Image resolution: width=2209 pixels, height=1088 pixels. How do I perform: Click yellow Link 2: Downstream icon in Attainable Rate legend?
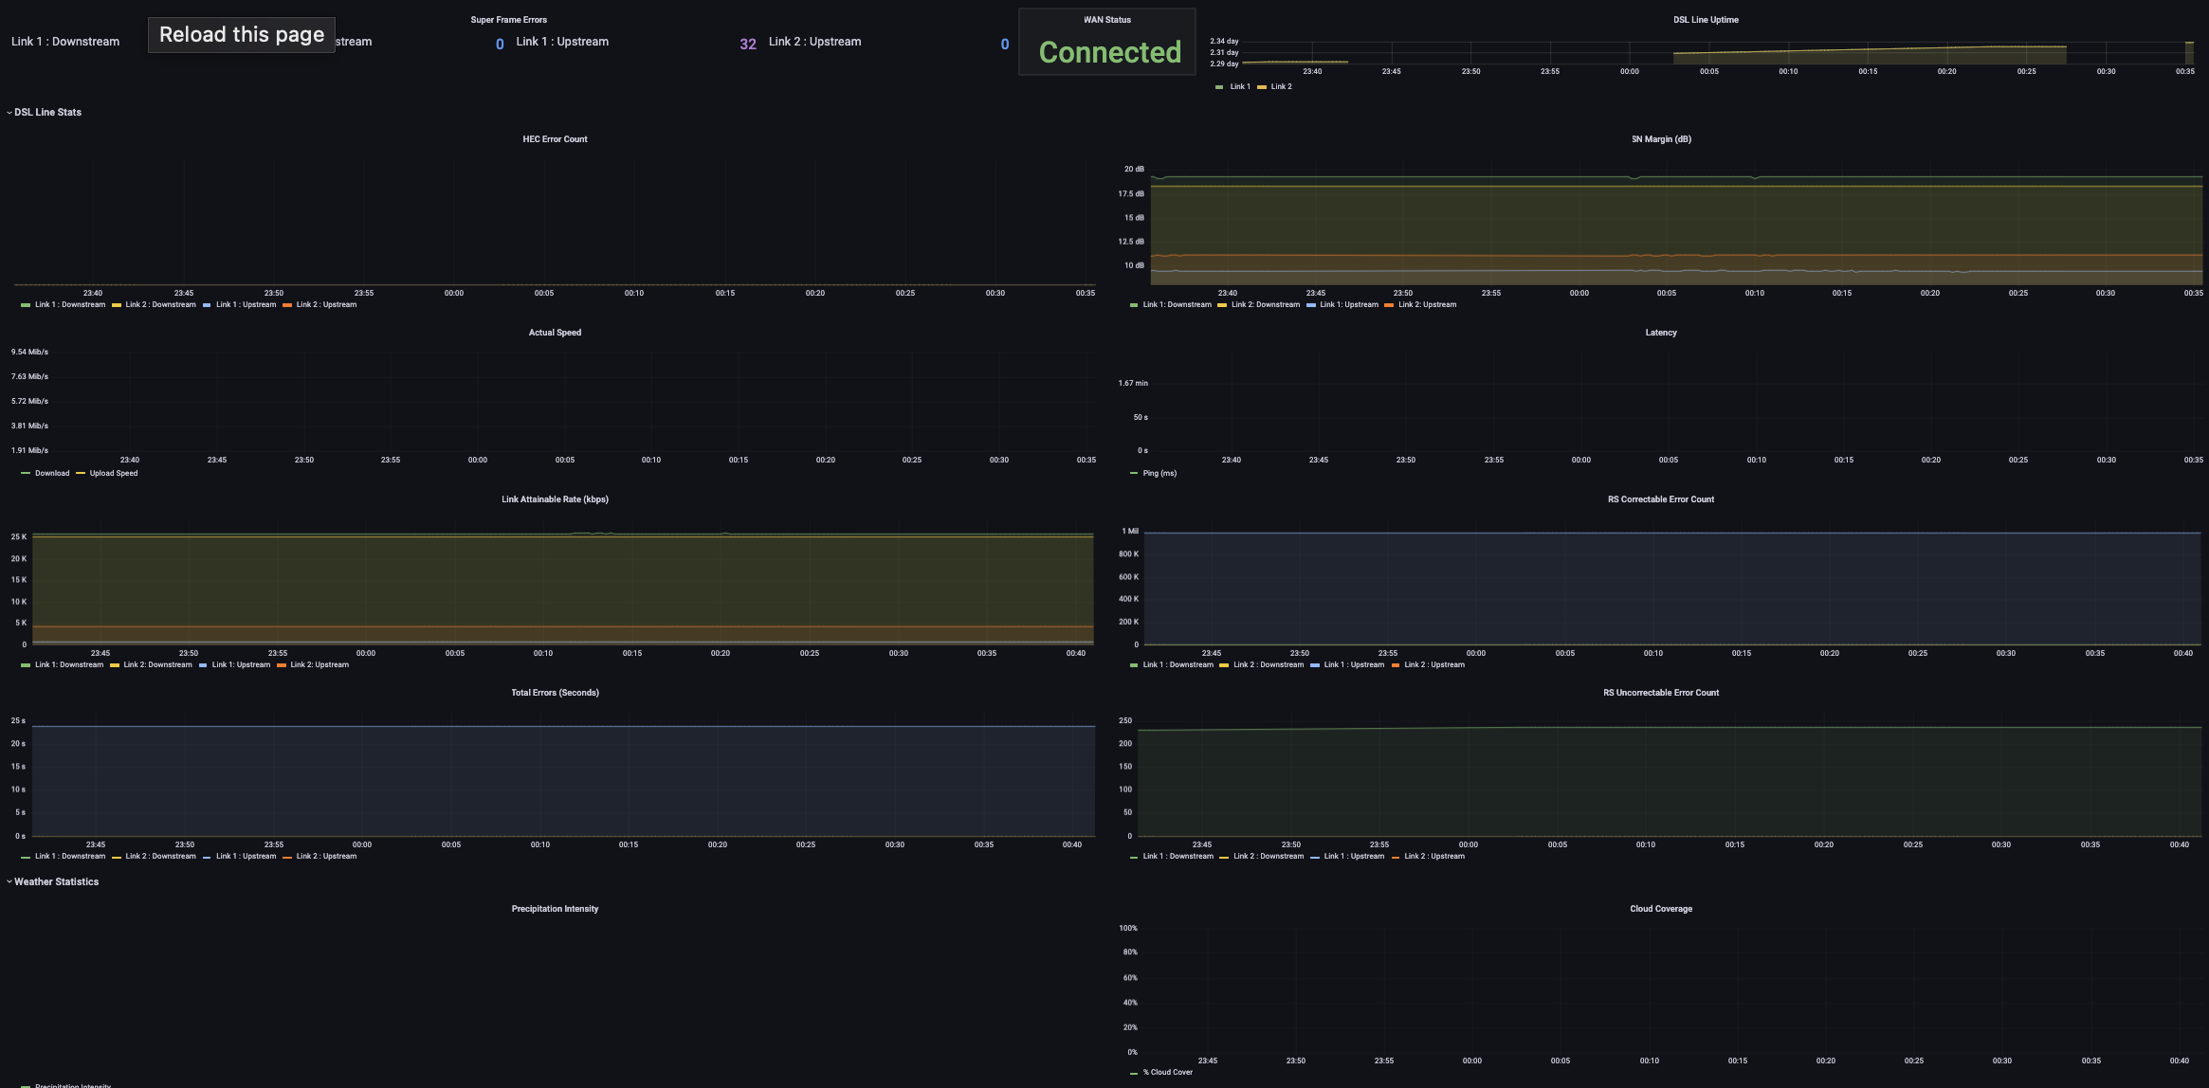coord(115,665)
